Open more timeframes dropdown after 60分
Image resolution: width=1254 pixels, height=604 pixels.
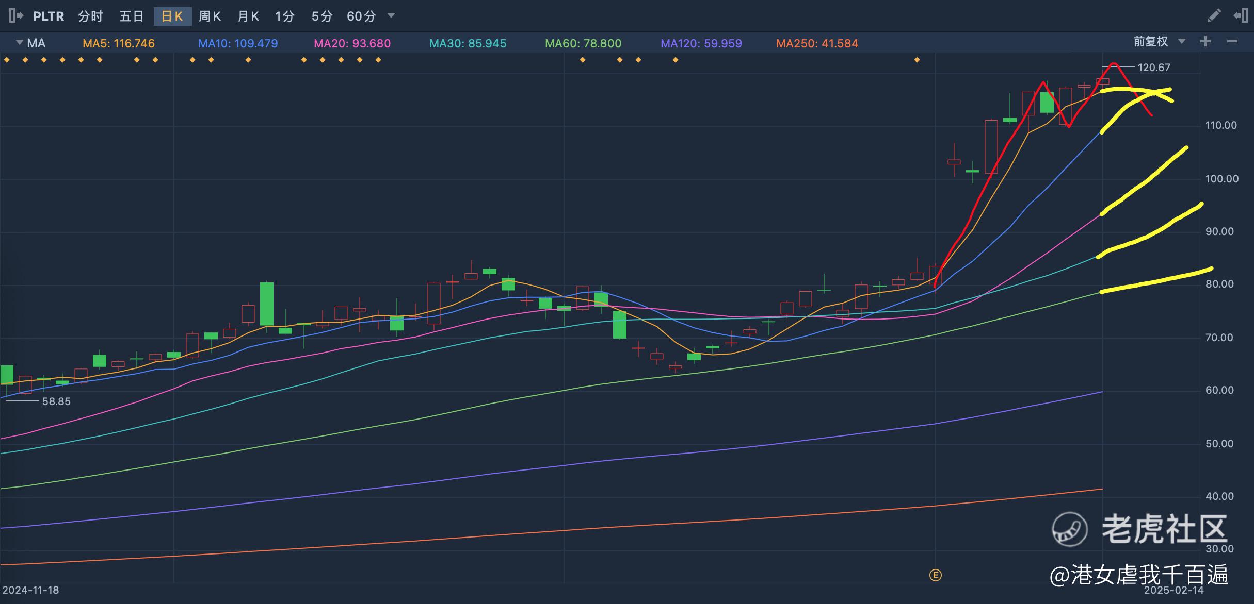[391, 16]
